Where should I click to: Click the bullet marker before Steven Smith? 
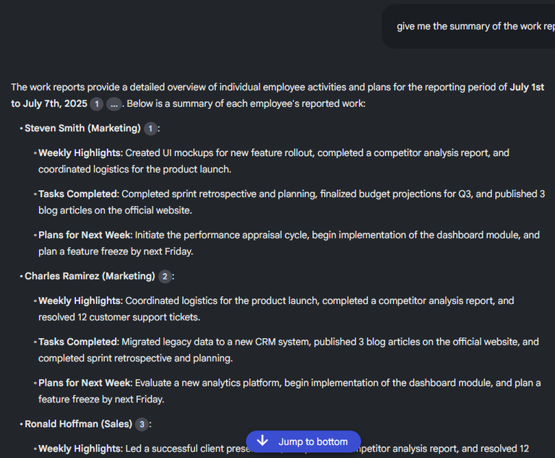coord(21,129)
